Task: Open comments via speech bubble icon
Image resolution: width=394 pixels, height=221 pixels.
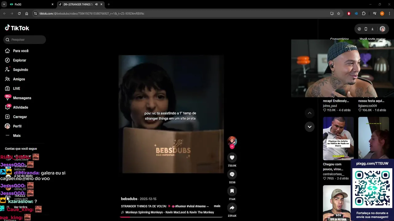Action: (x=232, y=174)
